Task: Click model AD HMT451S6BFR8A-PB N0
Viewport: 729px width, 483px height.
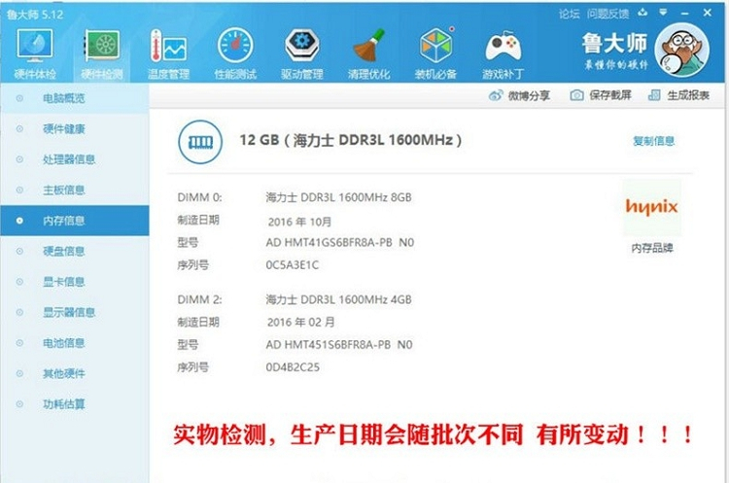Action: [x=339, y=344]
